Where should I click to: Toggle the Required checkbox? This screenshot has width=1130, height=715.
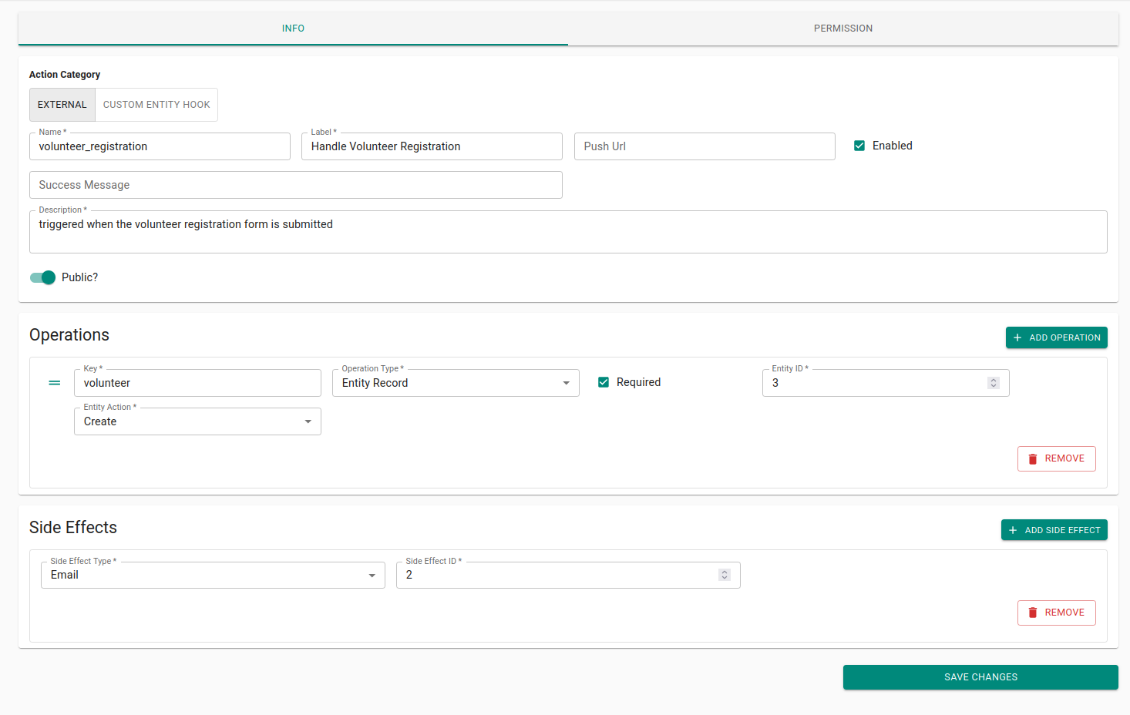(604, 382)
